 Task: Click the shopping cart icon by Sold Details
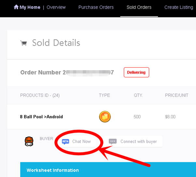tap(23, 43)
